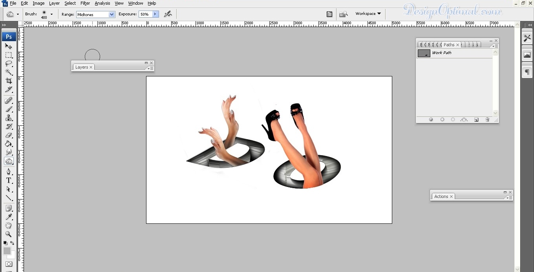Select the Magic Wand tool

click(9, 72)
